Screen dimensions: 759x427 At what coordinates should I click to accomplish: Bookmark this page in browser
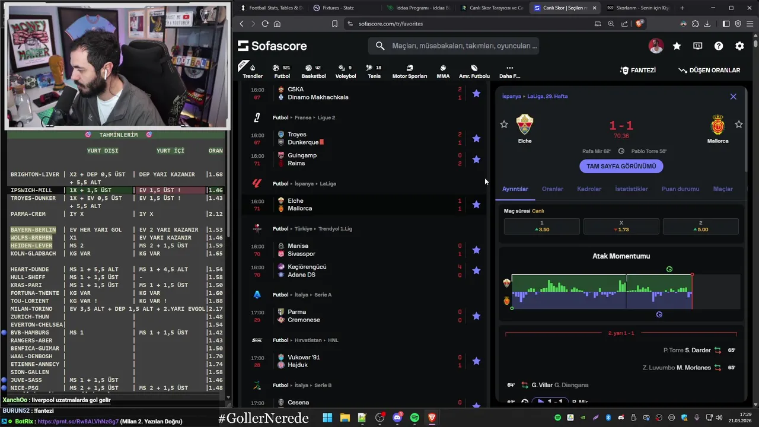[x=334, y=24]
